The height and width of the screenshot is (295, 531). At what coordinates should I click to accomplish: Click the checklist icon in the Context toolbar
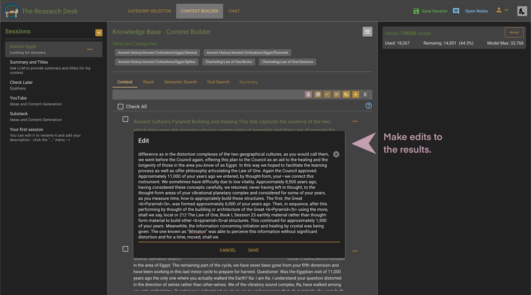point(346,94)
